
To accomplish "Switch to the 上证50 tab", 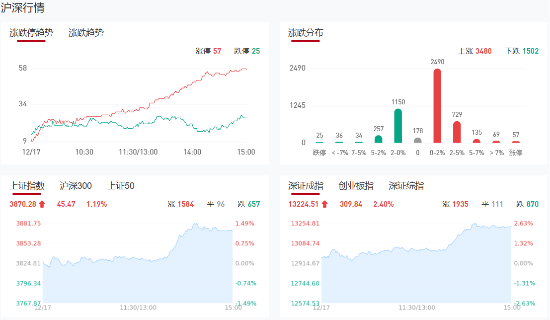I will pyautogui.click(x=121, y=186).
